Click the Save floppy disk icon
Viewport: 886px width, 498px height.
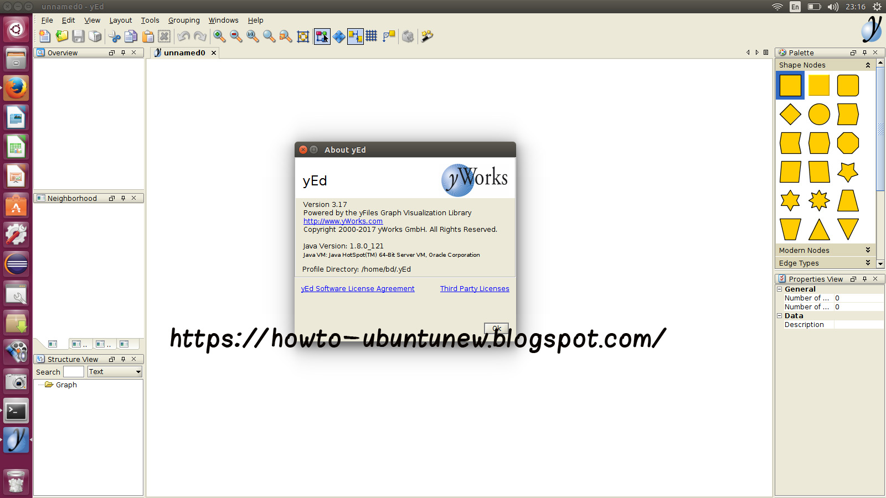pos(78,37)
